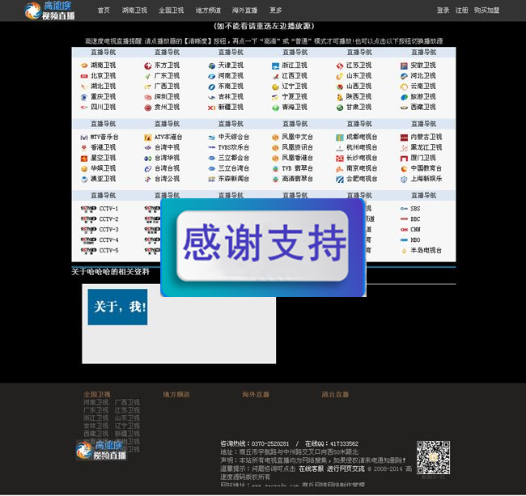
Task: Click the 成都电视台 channel icon
Action: click(340, 138)
